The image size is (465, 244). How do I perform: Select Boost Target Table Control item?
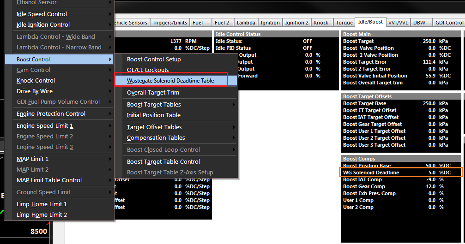(163, 161)
